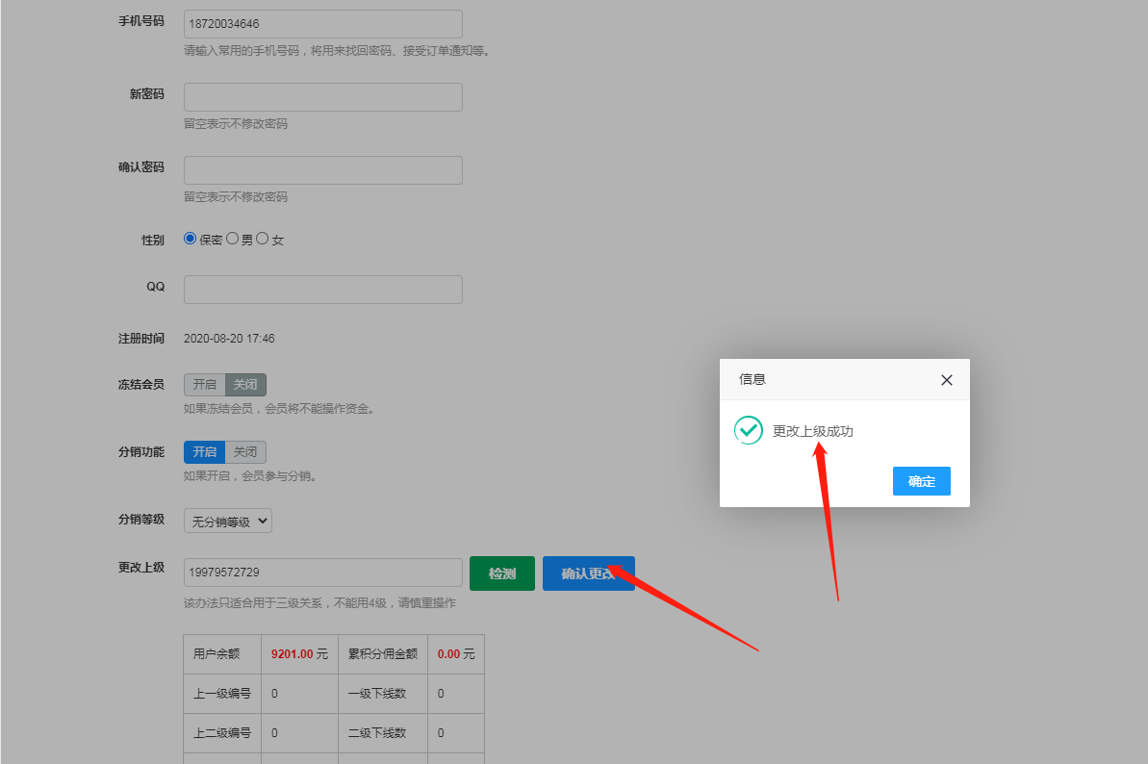Close the 信息 dialog with X icon
The width and height of the screenshot is (1148, 764).
pos(946,380)
